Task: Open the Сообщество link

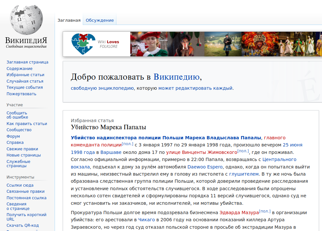Action: point(19,130)
